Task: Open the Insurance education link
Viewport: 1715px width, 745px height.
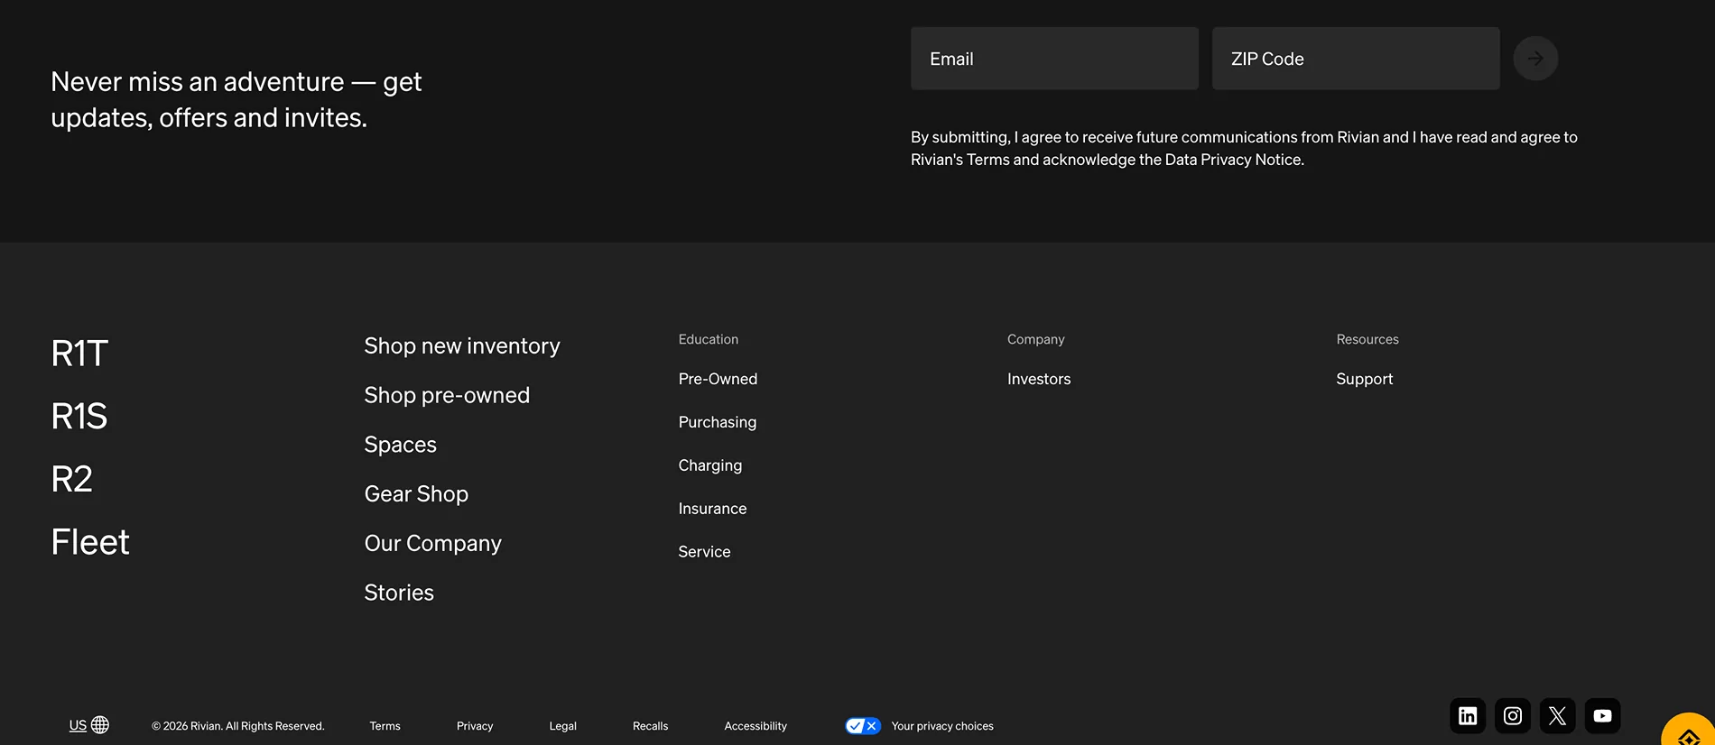Action: click(x=712, y=509)
